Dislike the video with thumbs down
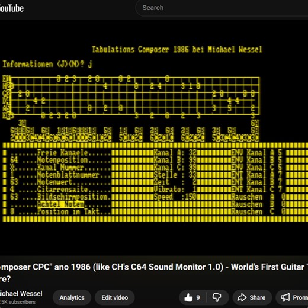The image size is (308, 308). tap(217, 297)
